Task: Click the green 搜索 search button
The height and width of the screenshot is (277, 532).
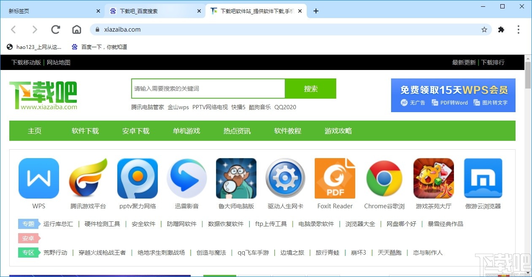Action: (x=311, y=89)
